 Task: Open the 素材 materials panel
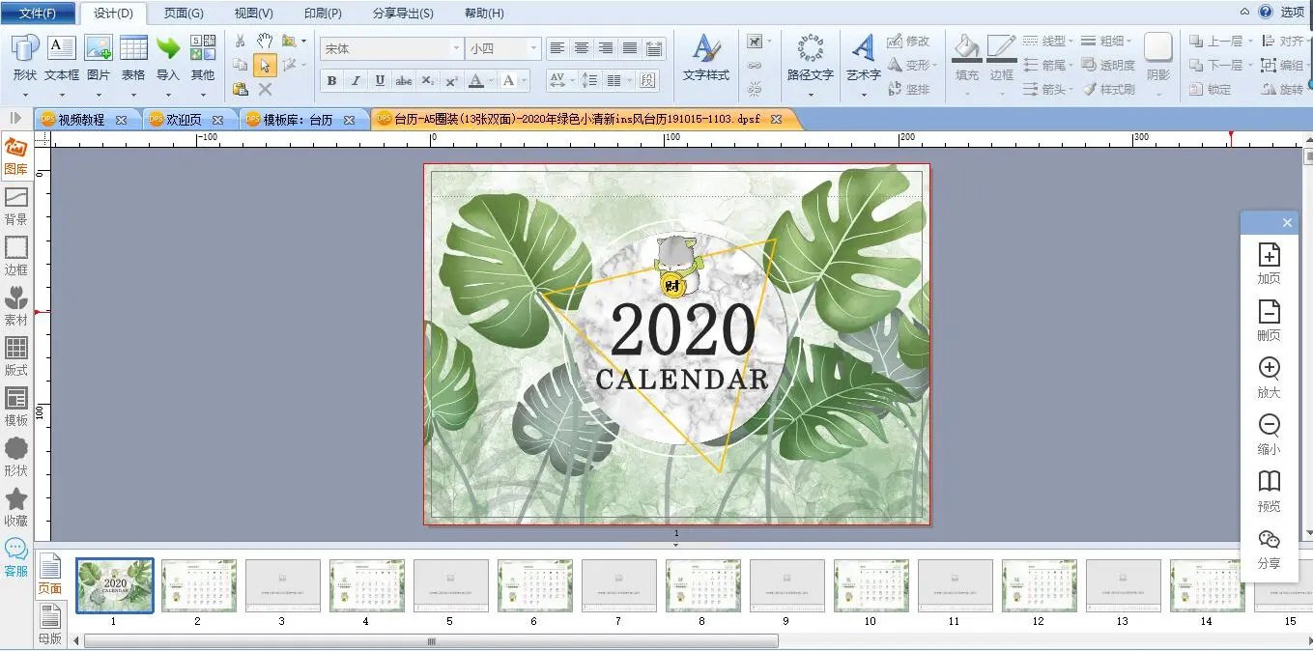click(x=16, y=306)
